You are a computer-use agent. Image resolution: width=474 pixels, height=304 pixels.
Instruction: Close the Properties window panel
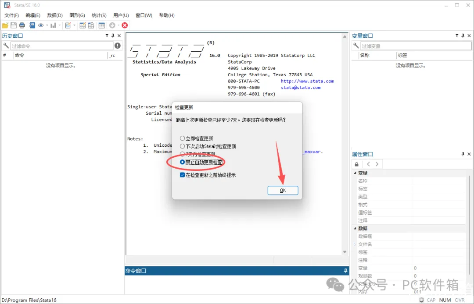[x=469, y=154]
